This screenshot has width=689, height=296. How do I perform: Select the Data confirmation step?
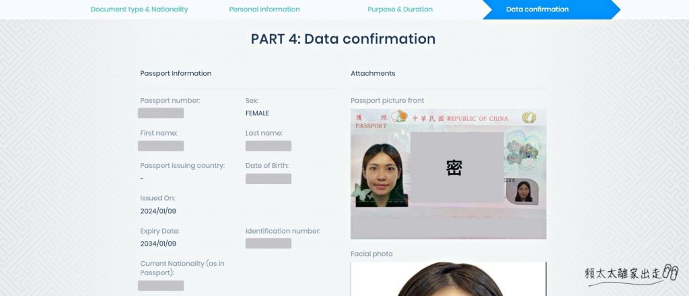pyautogui.click(x=551, y=9)
